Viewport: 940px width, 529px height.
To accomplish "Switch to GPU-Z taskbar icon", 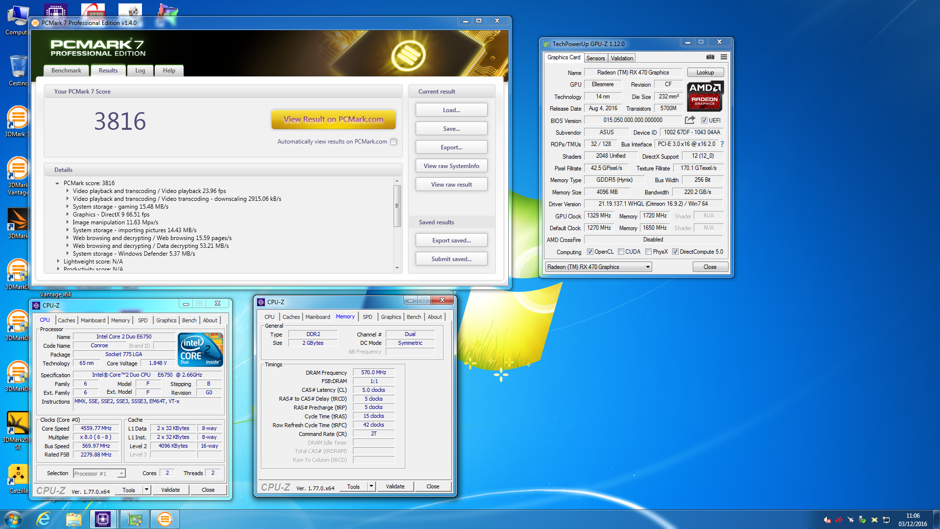I will [x=134, y=519].
